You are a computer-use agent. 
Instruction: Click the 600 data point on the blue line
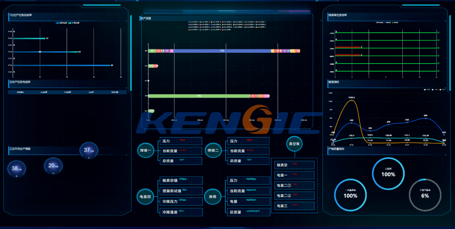(426, 118)
